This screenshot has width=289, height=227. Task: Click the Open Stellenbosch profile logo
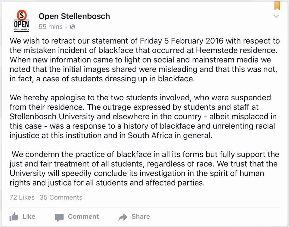(x=22, y=21)
